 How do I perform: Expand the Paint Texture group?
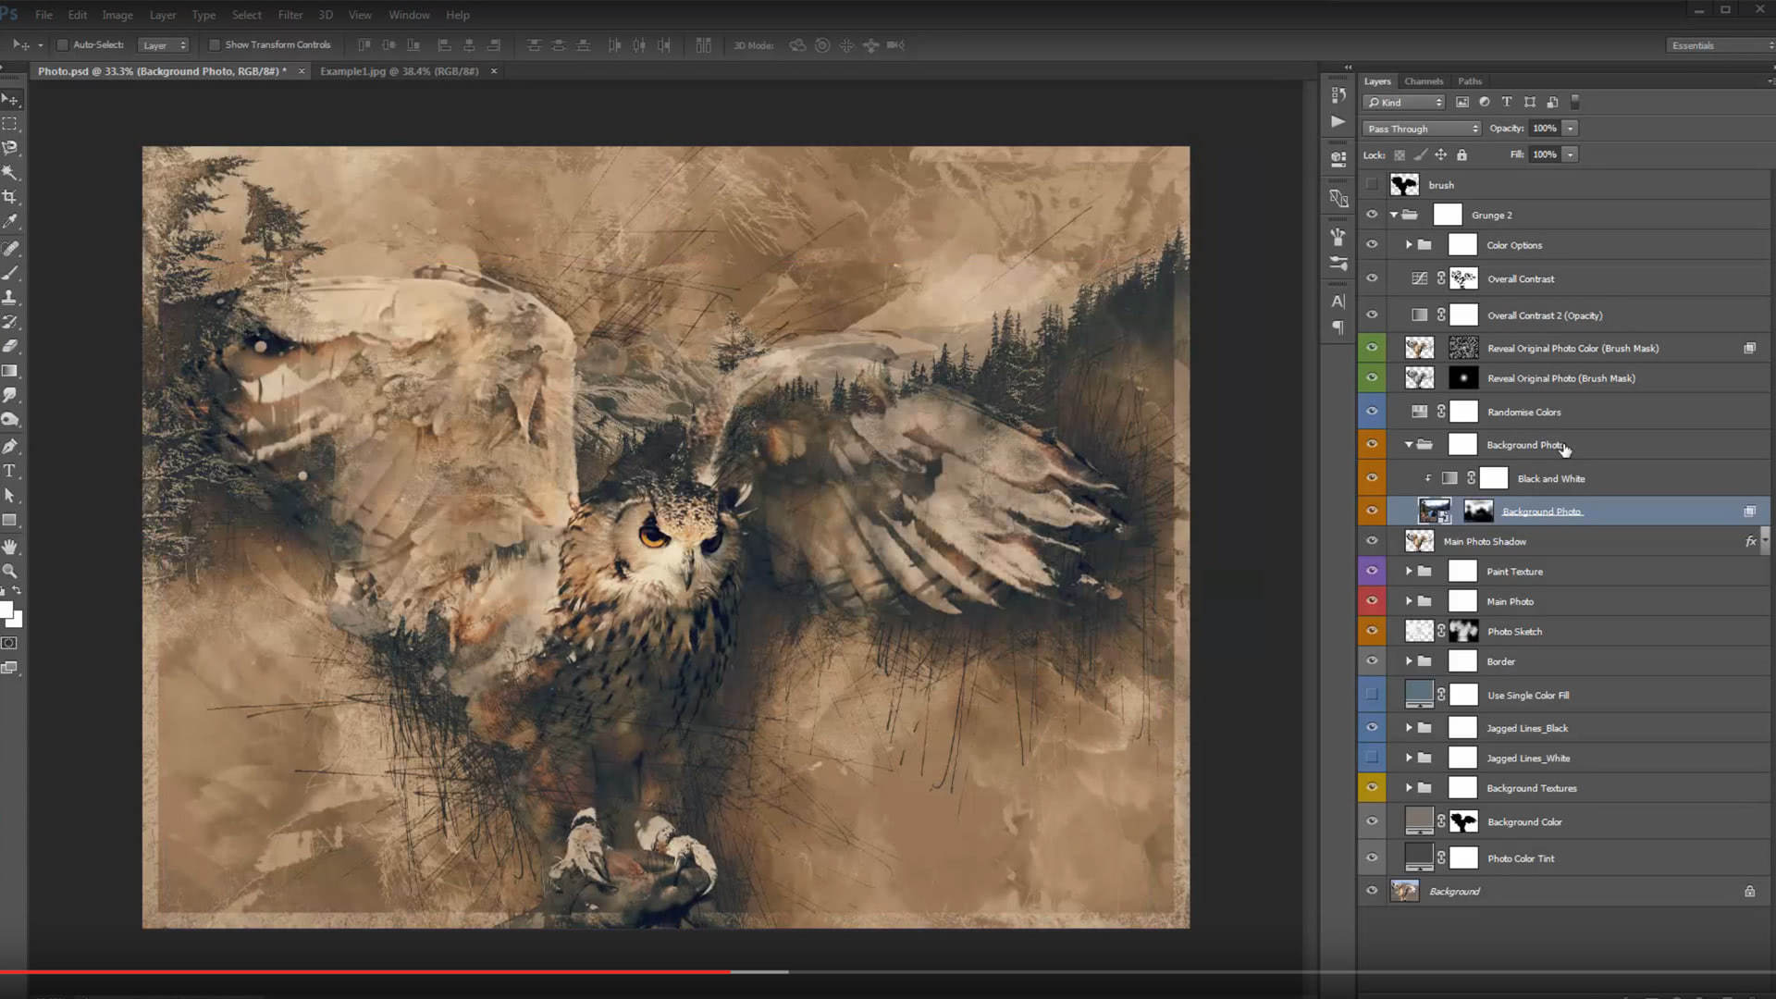[1409, 572]
